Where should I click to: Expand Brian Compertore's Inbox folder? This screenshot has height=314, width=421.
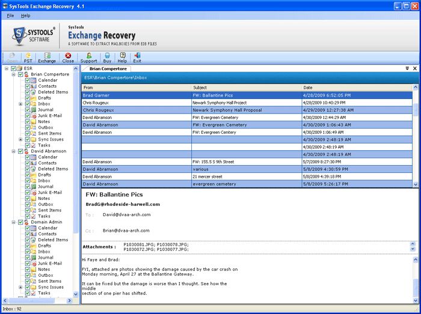coord(20,104)
